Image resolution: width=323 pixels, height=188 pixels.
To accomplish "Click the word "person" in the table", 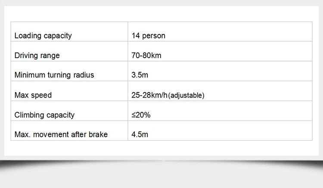I will (x=154, y=36).
